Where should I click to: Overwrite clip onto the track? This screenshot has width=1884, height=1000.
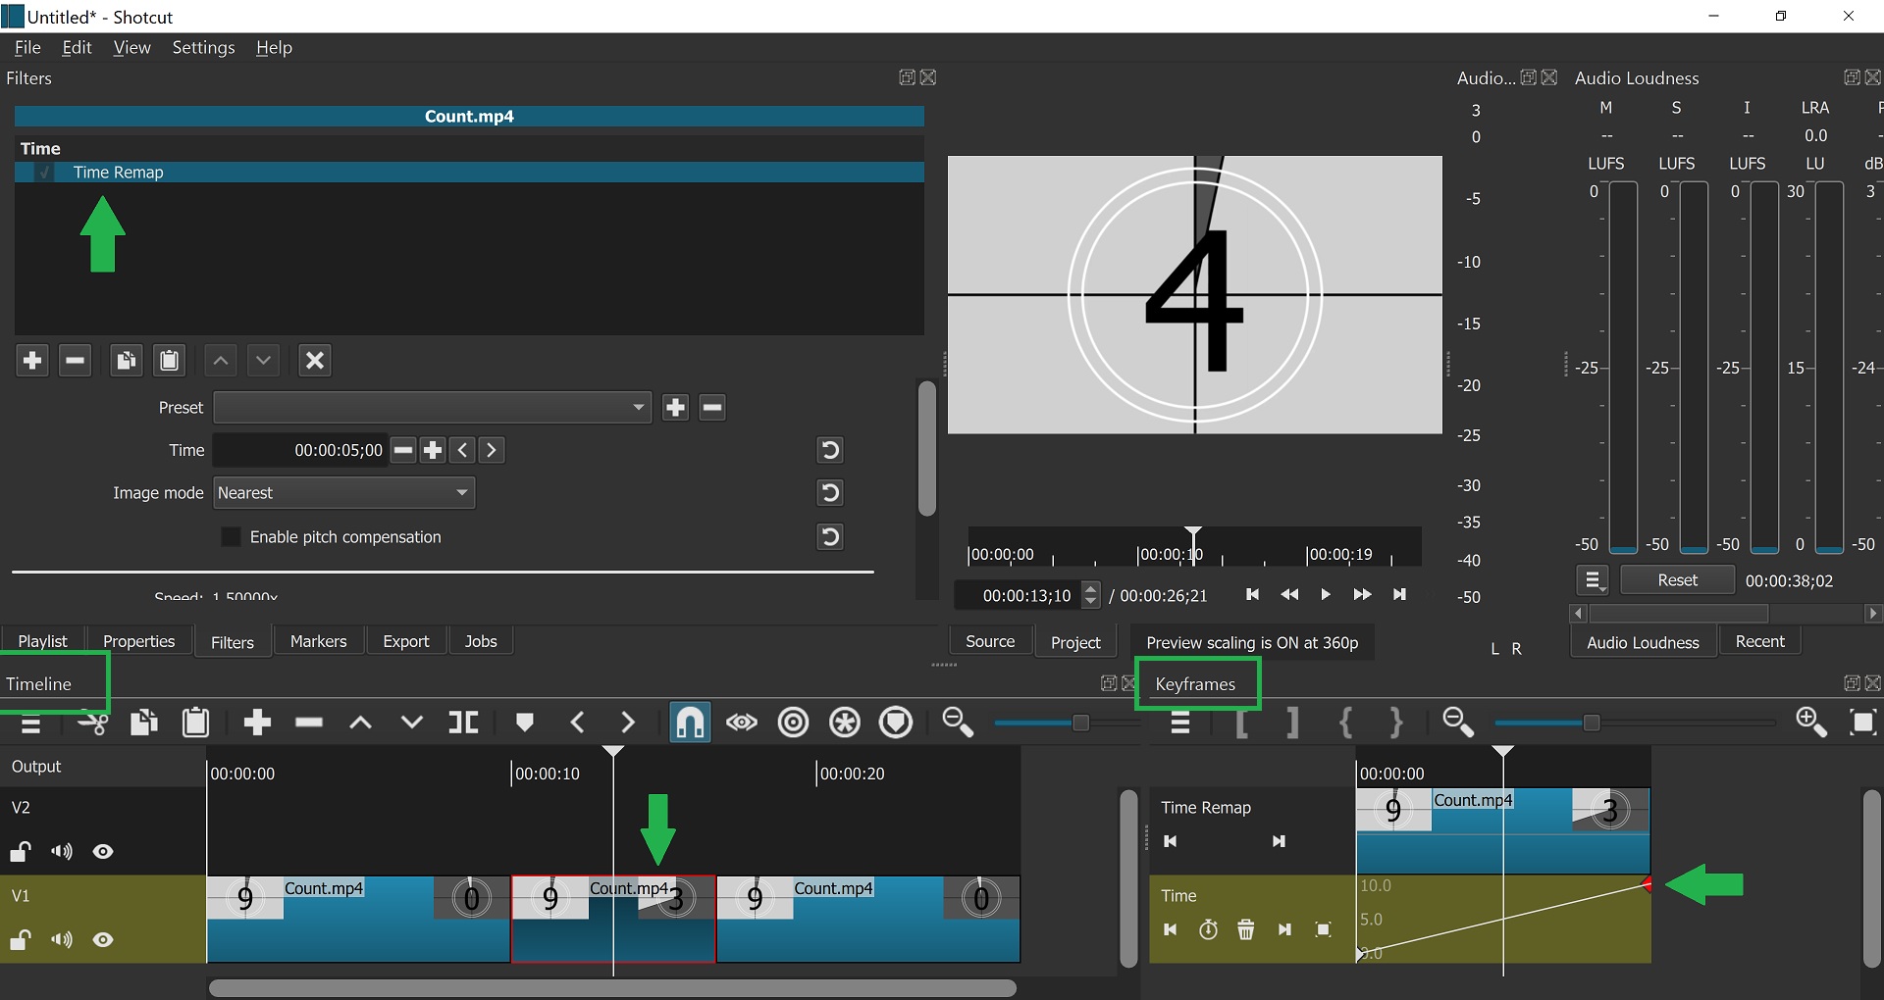coord(412,724)
